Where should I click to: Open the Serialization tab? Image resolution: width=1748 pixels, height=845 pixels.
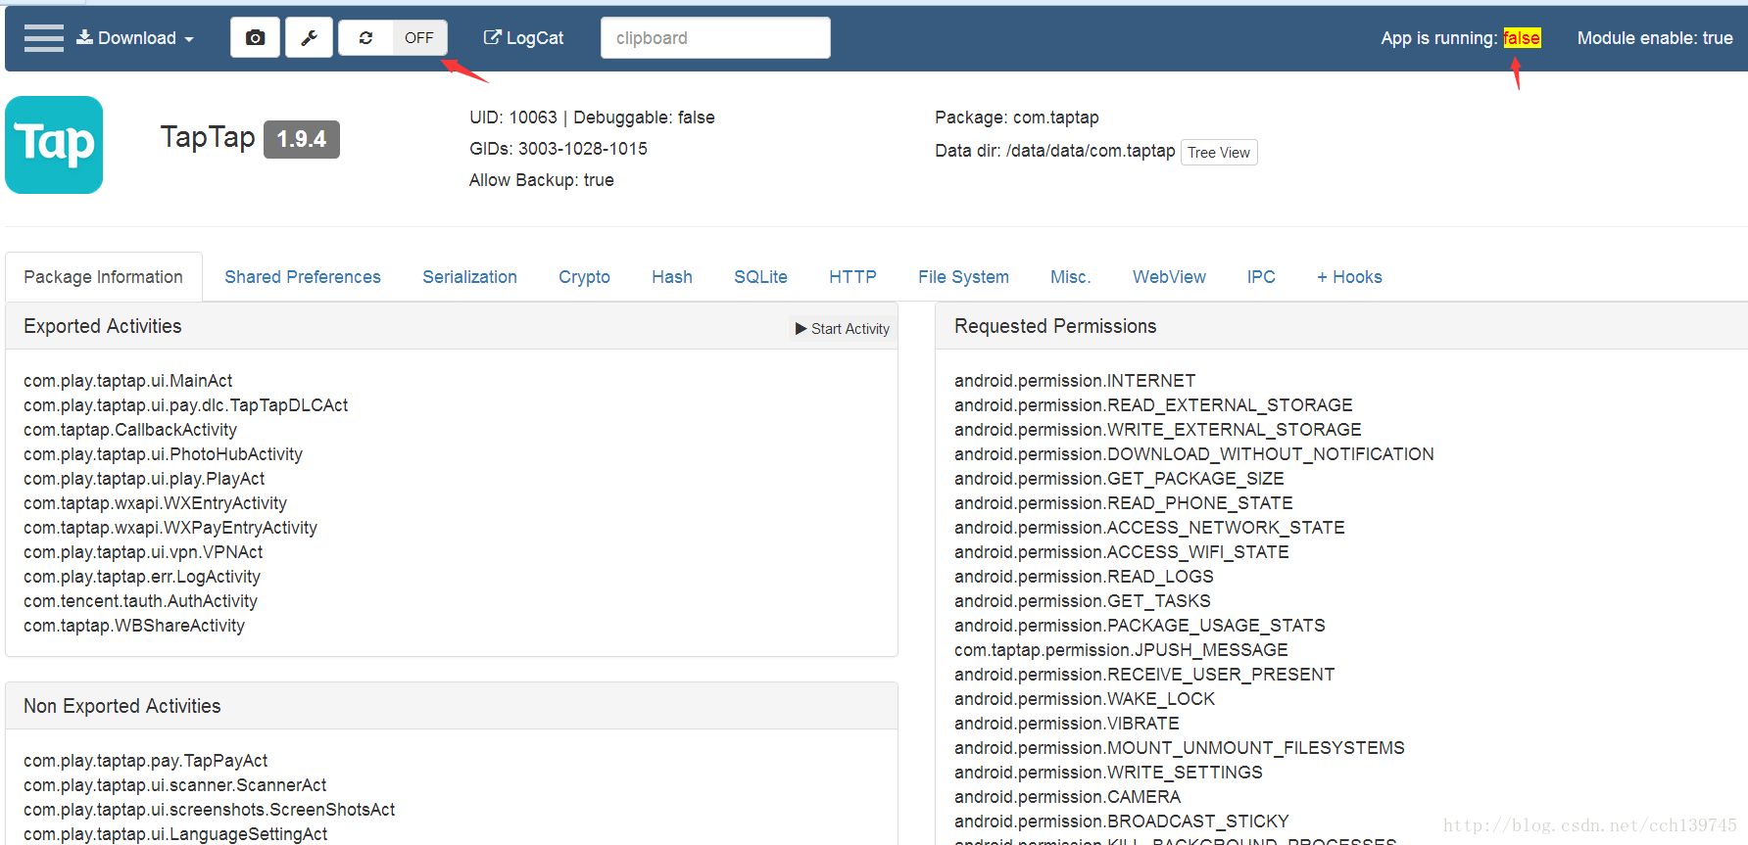pyautogui.click(x=469, y=277)
